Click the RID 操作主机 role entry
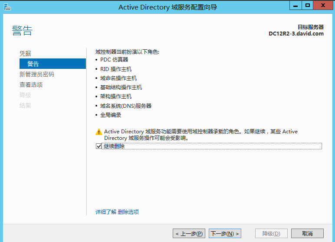The image size is (335, 242). point(116,69)
